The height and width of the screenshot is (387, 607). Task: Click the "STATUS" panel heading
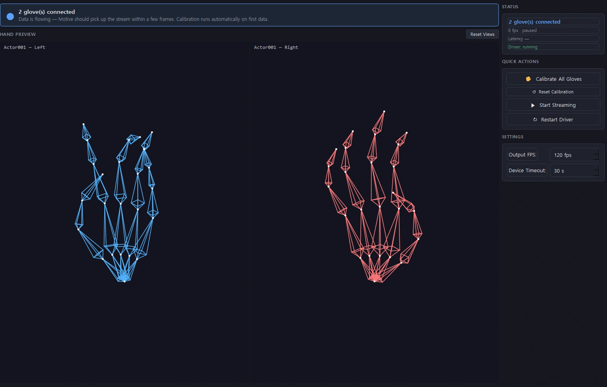pos(510,7)
